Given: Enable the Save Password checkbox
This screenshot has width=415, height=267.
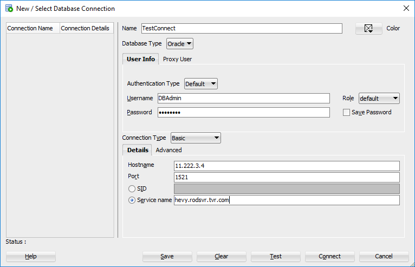Looking at the screenshot, I should click(347, 112).
